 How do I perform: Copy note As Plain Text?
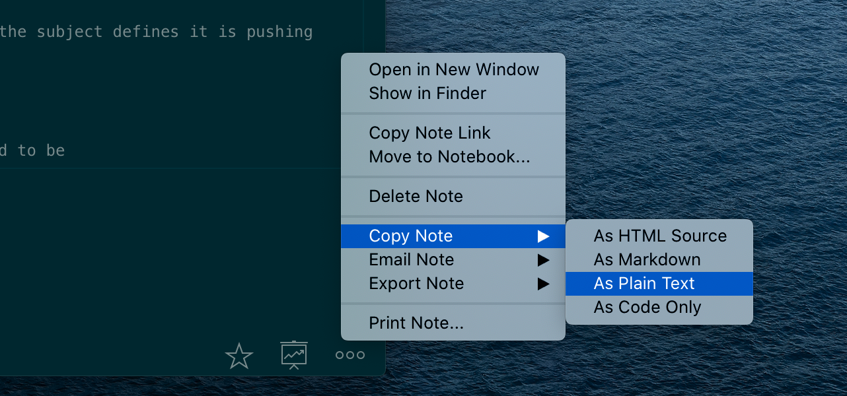[x=645, y=283]
